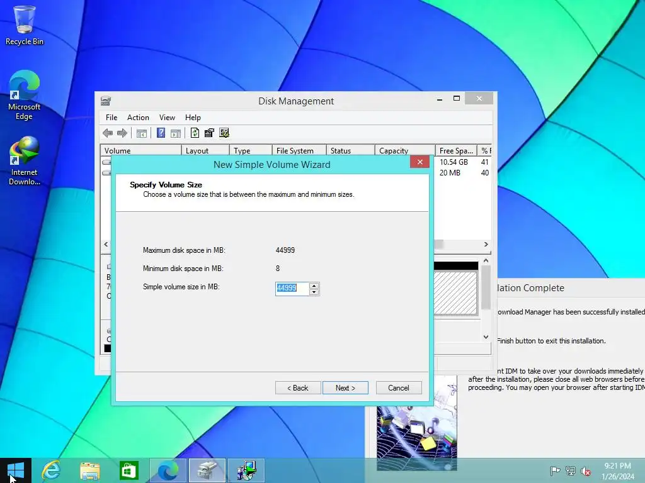Click the Simple volume size input field
Viewport: 645px width, 483px height.
[292, 289]
